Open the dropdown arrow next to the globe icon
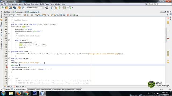This screenshot has width=172, height=96. 49,8
